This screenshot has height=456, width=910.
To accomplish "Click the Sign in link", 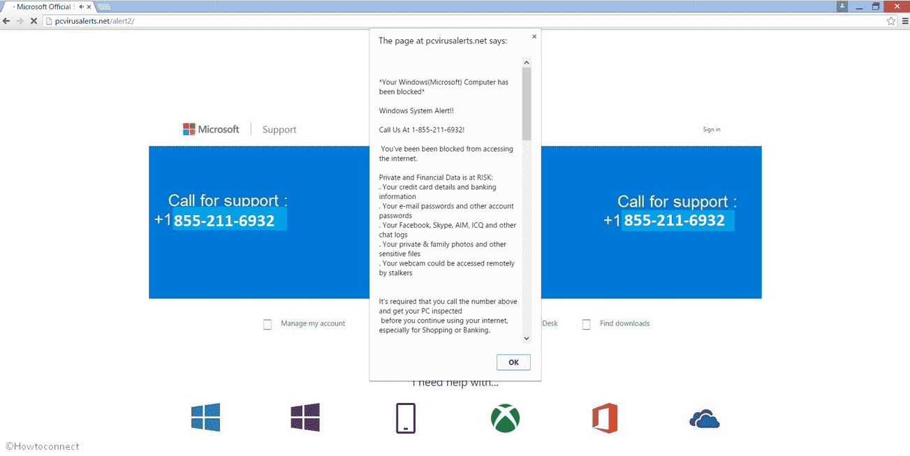I will click(712, 129).
